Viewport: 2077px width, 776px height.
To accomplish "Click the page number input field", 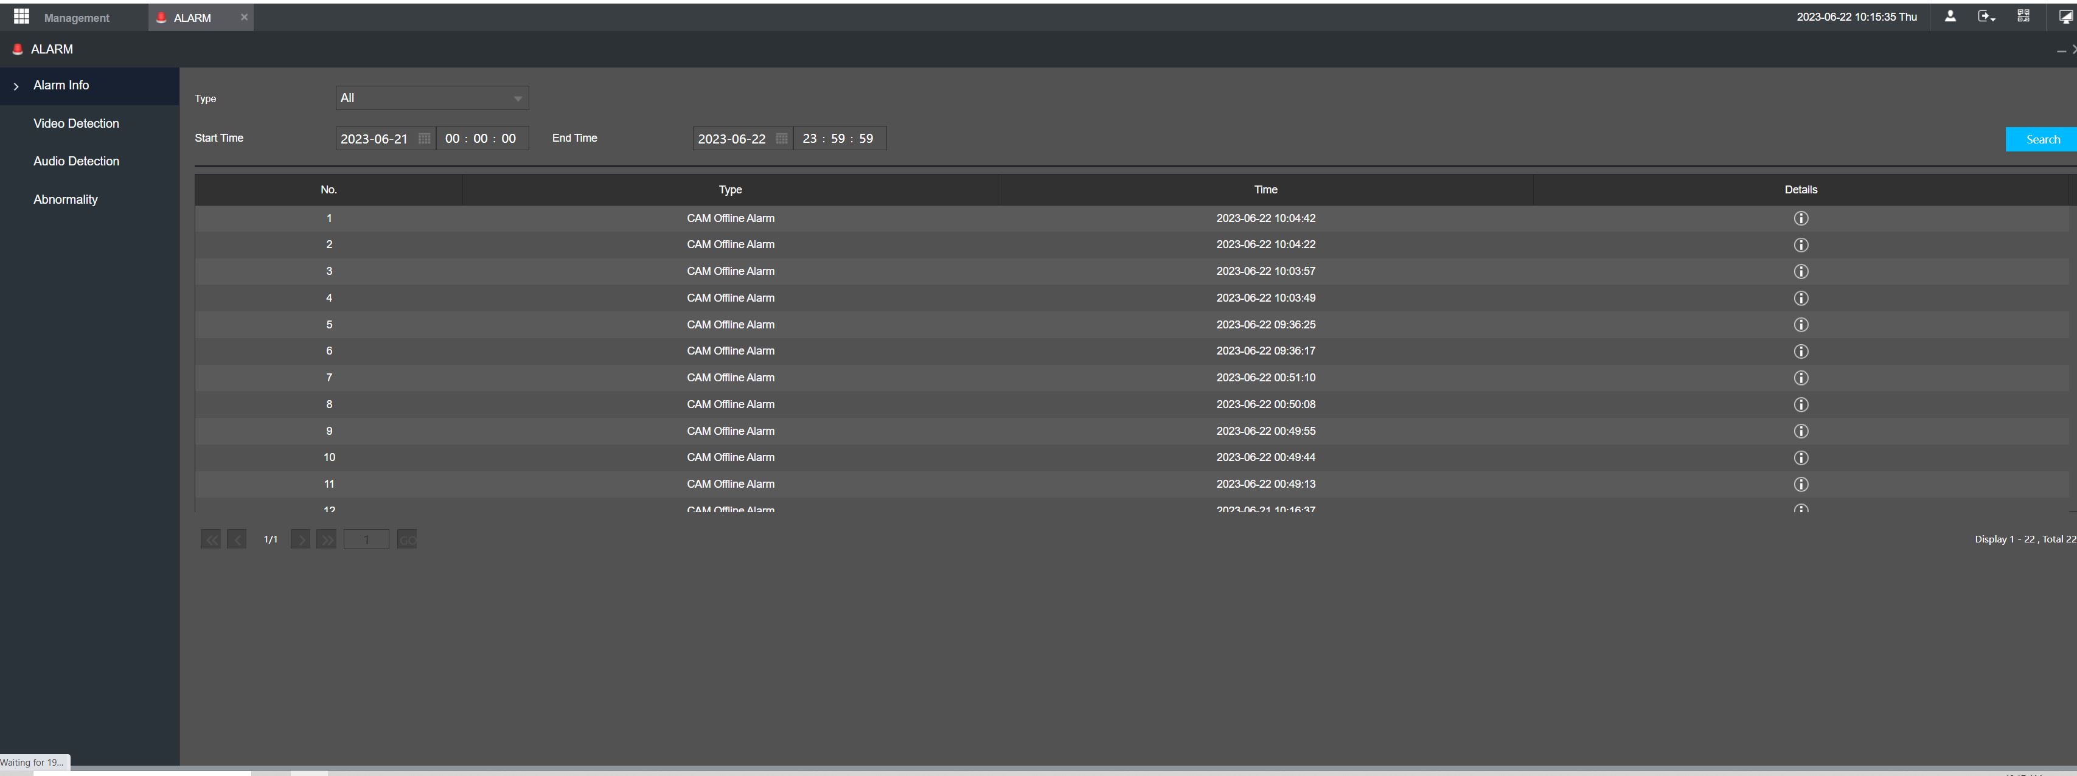I will click(366, 539).
